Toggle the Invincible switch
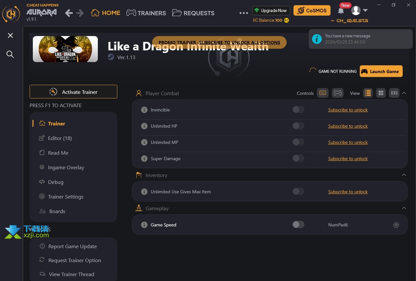Screen dimensions: 416x281 [298, 109]
